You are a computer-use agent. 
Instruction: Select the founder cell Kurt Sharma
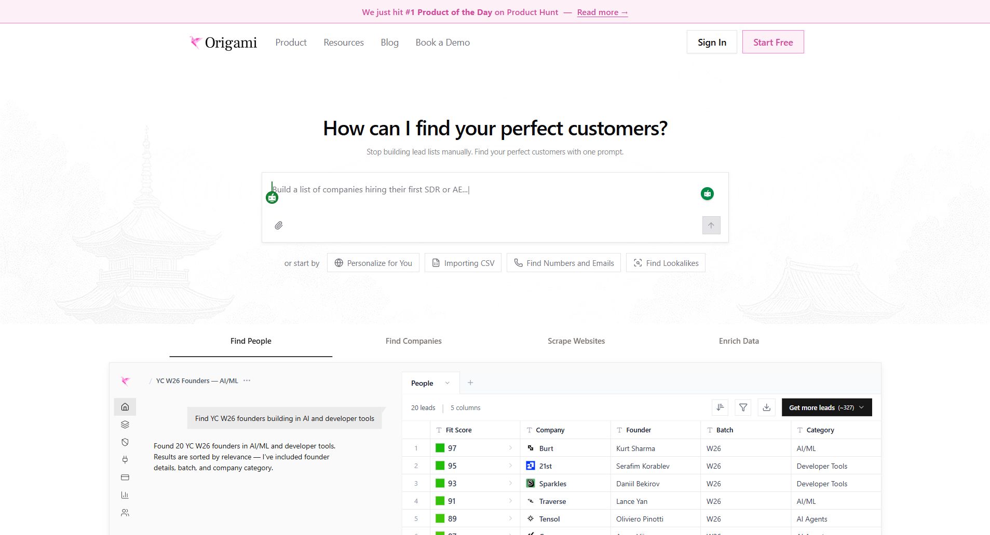[x=656, y=448]
